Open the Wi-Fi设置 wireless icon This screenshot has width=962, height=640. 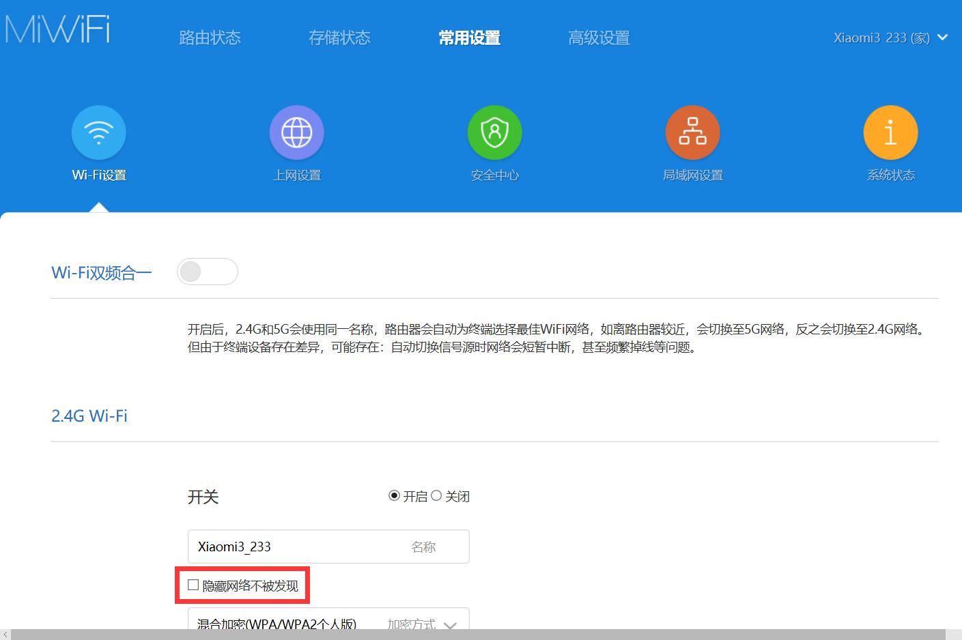pyautogui.click(x=98, y=132)
